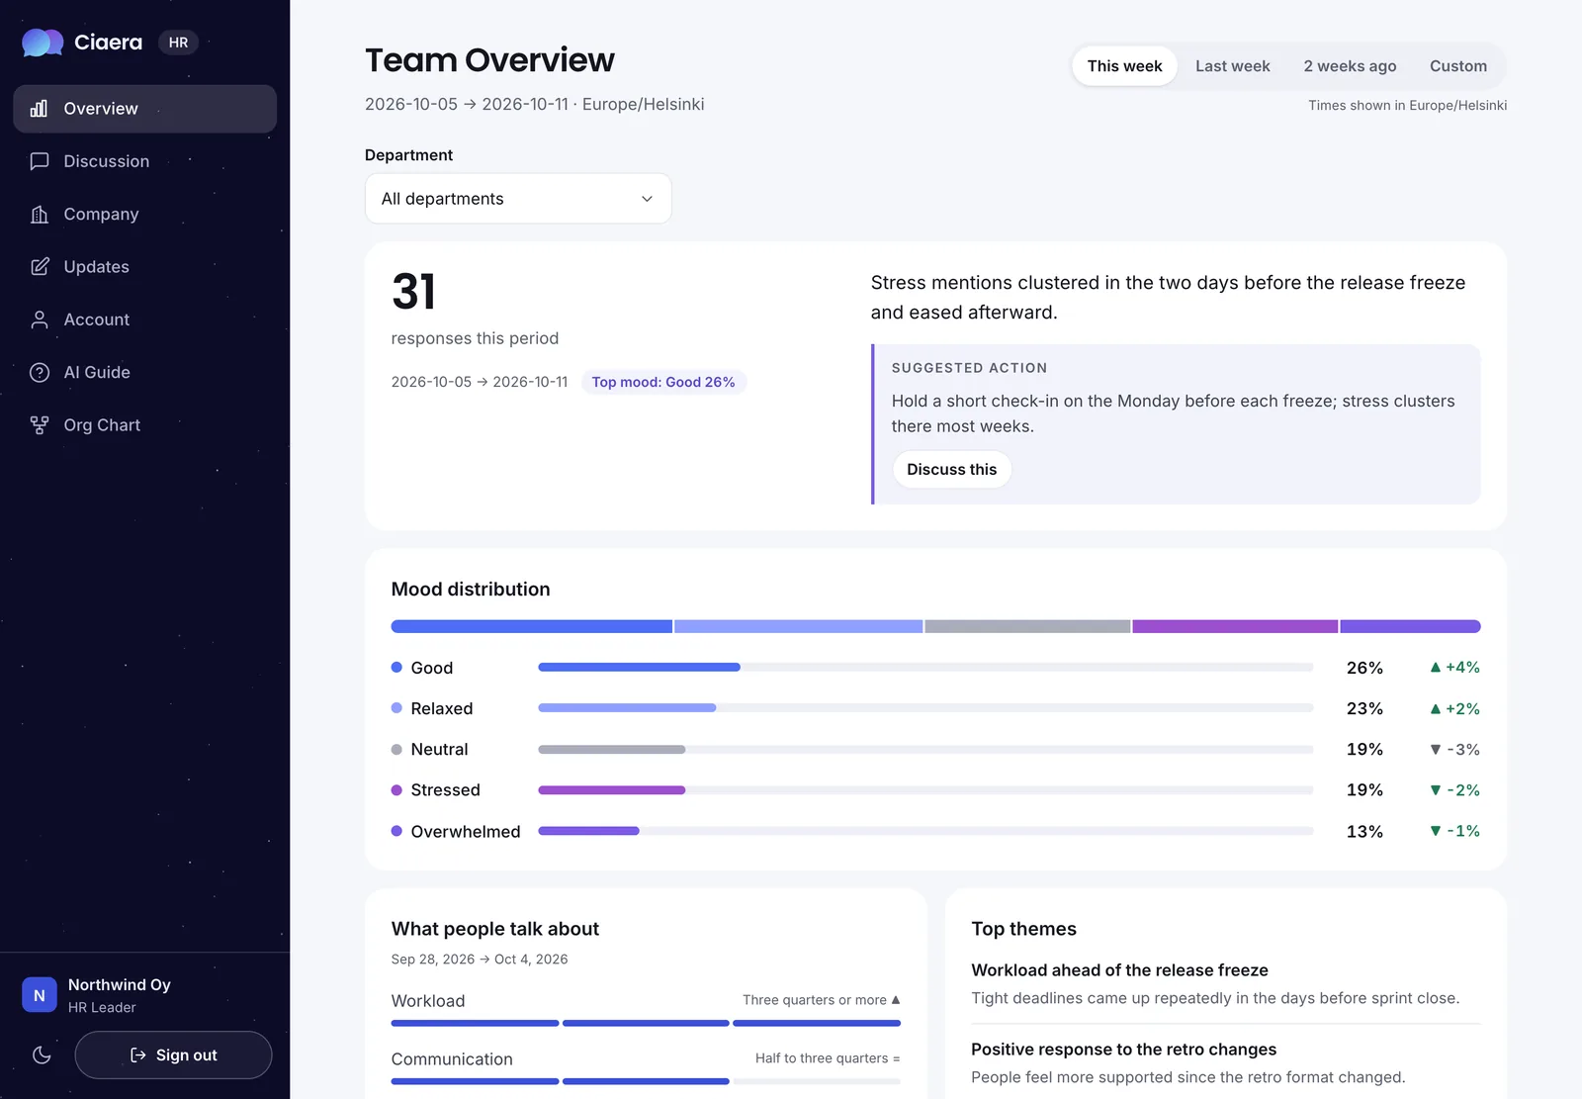Click the 'Workload ahead of the release freeze' theme
This screenshot has height=1099, width=1582.
click(1119, 970)
